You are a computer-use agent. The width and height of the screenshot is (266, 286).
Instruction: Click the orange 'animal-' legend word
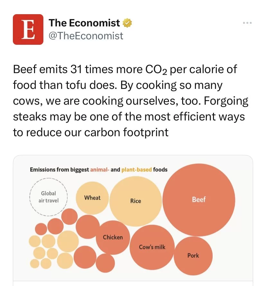click(x=100, y=170)
